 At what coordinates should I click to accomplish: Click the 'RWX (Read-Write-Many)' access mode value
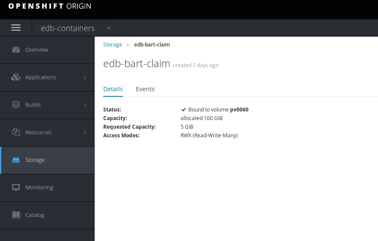click(209, 136)
